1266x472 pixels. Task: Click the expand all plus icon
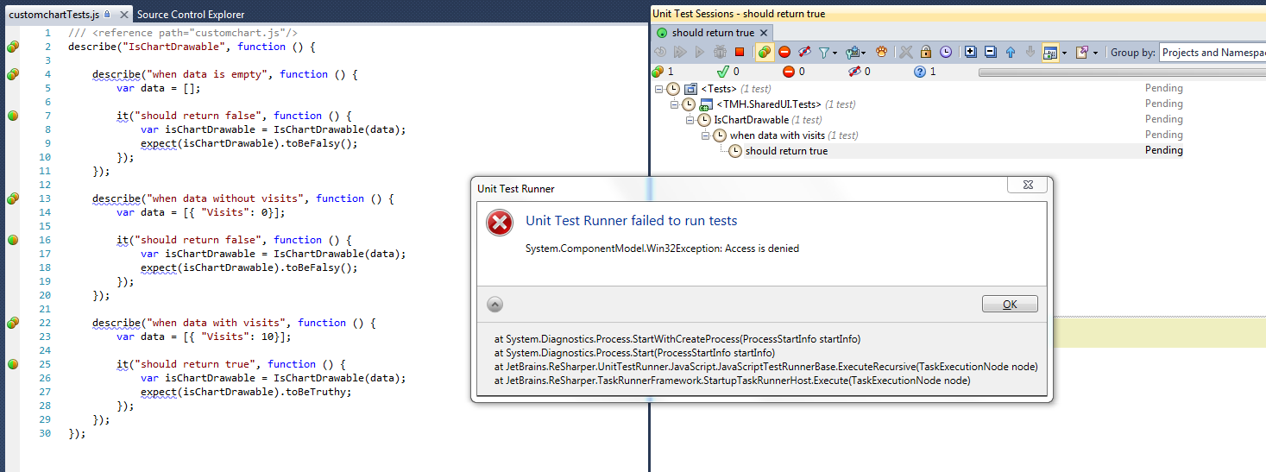point(970,52)
